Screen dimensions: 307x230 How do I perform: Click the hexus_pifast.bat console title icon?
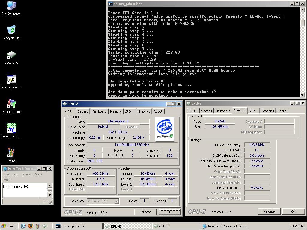110,4
